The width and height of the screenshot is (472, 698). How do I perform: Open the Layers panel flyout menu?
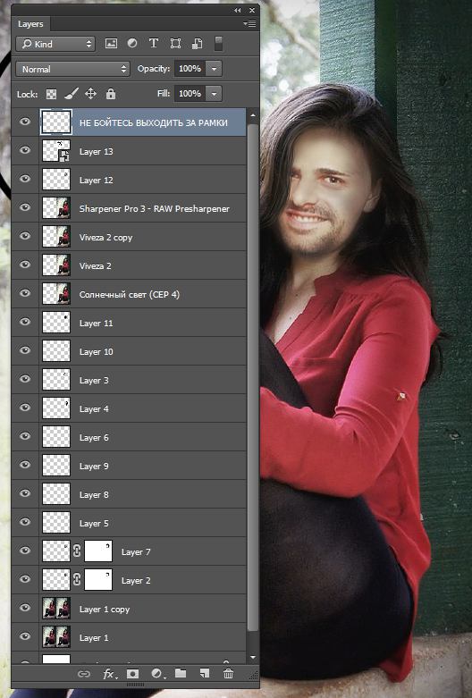click(x=249, y=24)
